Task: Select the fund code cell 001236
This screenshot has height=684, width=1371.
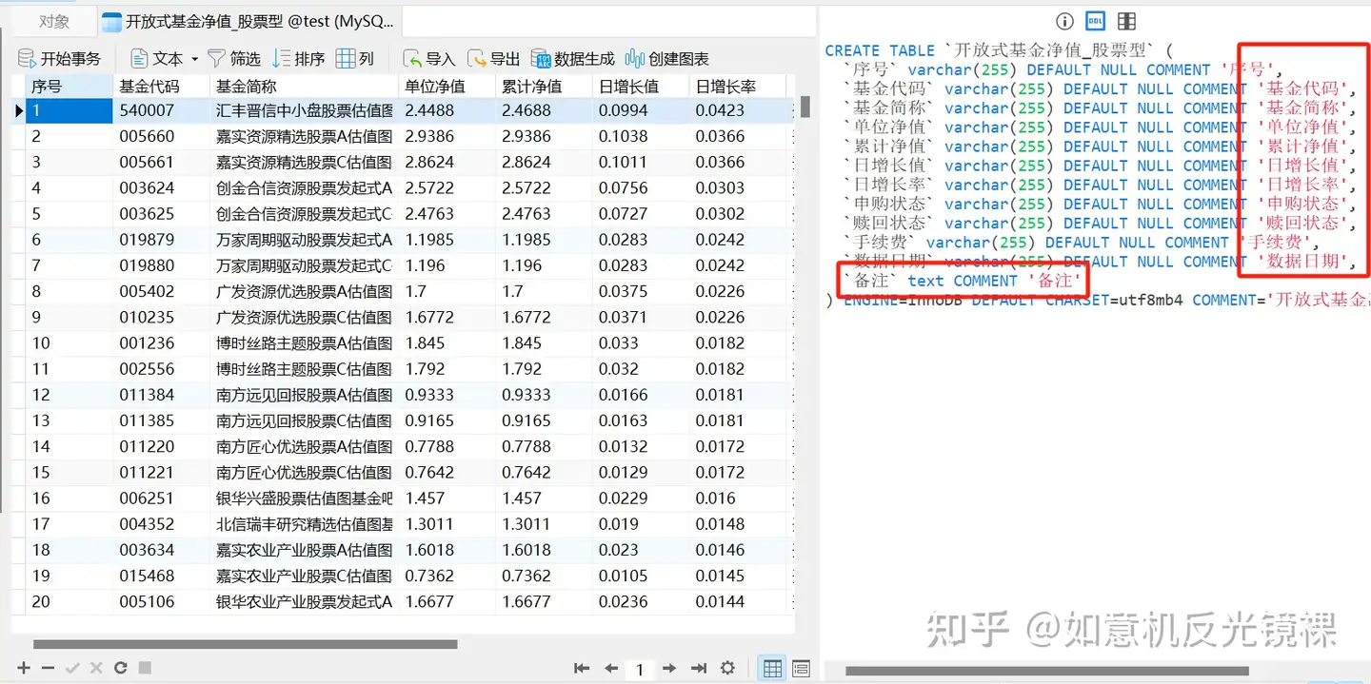Action: click(x=161, y=343)
